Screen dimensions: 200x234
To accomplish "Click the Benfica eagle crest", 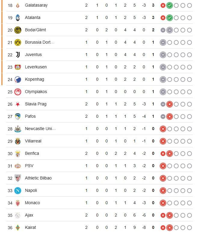I will click(x=18, y=154).
